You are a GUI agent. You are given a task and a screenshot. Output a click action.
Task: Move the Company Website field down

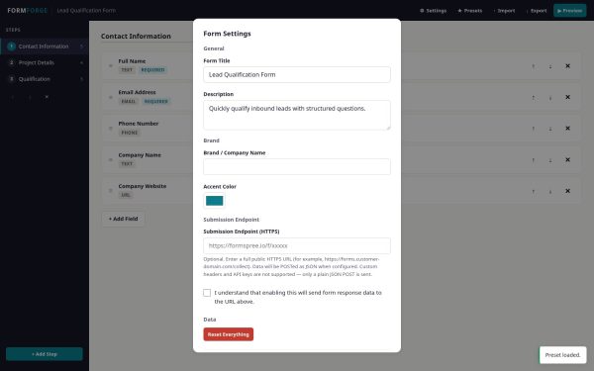coord(550,191)
